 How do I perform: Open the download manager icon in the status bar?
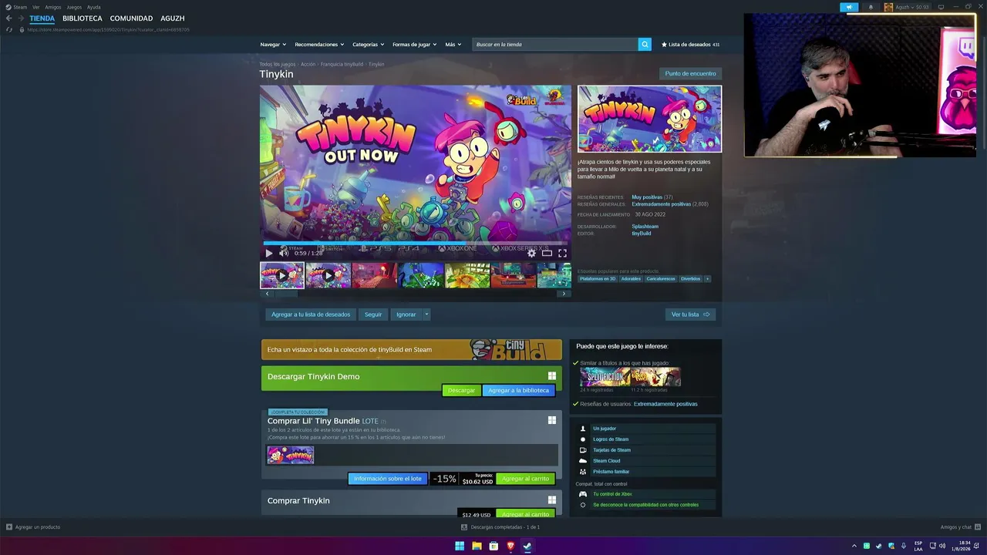[x=464, y=527]
